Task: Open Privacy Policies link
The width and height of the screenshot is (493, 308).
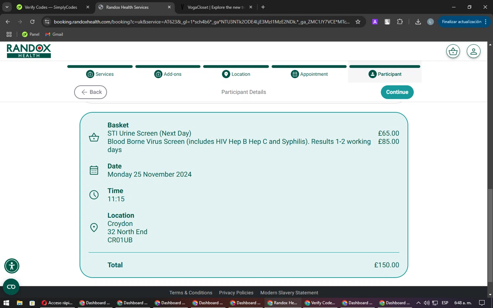Action: 236,293
